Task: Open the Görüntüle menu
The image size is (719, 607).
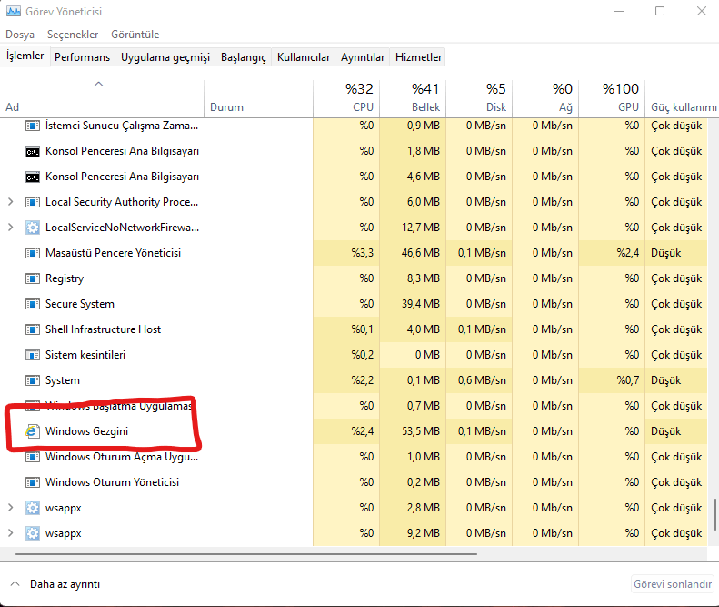Action: (135, 35)
